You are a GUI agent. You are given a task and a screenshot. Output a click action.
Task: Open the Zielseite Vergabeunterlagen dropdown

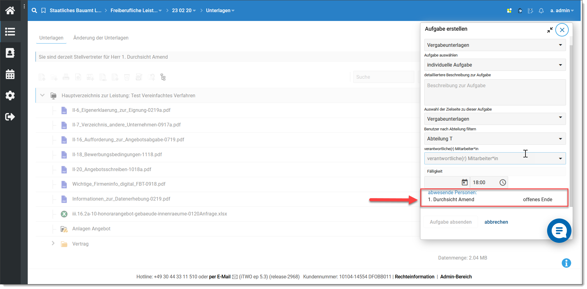point(495,119)
